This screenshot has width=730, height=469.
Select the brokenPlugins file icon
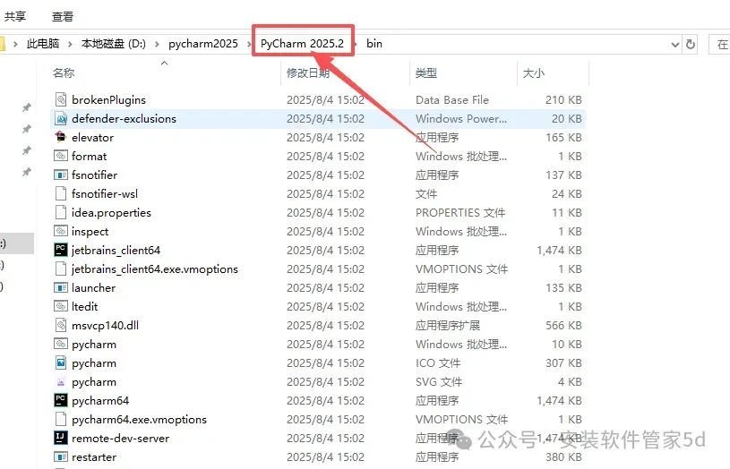point(61,99)
